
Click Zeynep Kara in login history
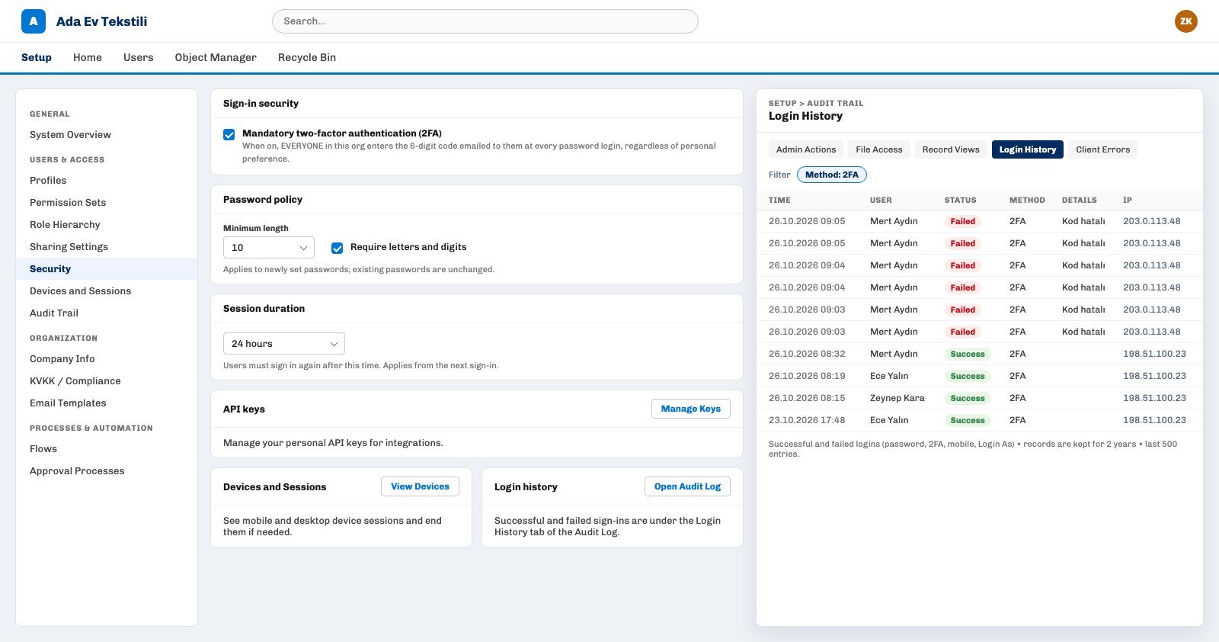(897, 398)
